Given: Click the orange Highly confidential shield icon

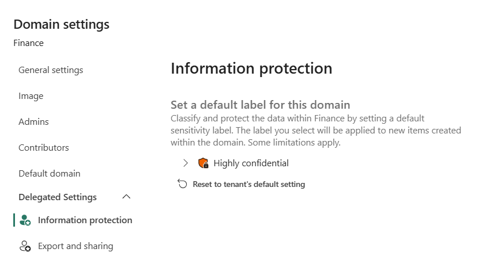Looking at the screenshot, I should (x=204, y=163).
